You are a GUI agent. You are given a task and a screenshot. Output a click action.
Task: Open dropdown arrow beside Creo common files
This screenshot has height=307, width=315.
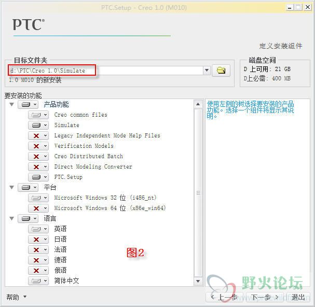[45, 115]
